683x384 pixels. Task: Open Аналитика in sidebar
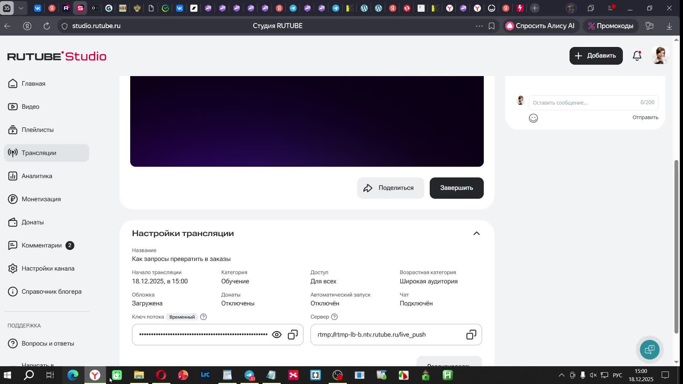37,176
